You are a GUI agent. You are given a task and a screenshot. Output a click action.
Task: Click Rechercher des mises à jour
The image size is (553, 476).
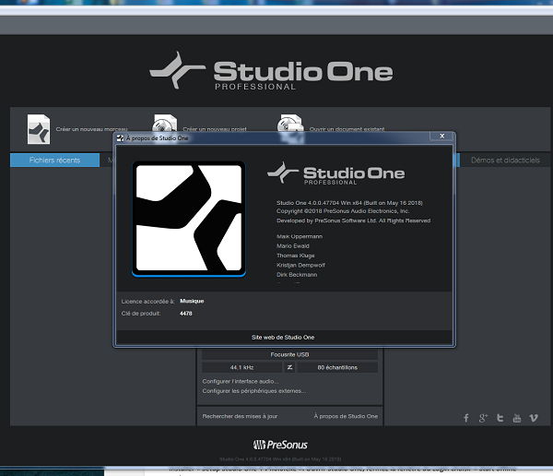point(240,416)
